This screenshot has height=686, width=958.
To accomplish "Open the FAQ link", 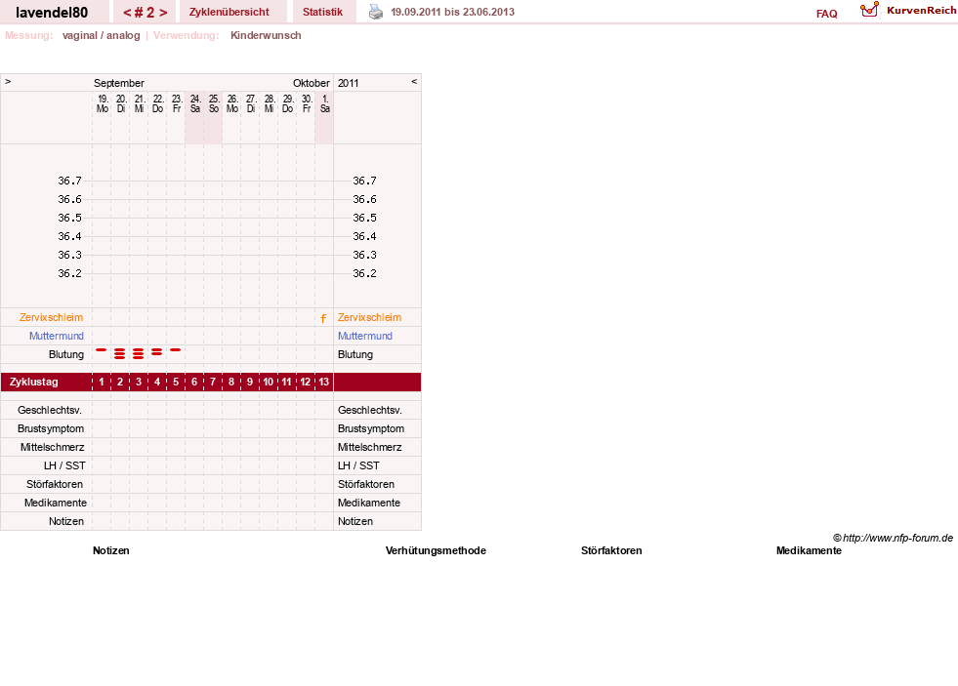I will tap(826, 14).
